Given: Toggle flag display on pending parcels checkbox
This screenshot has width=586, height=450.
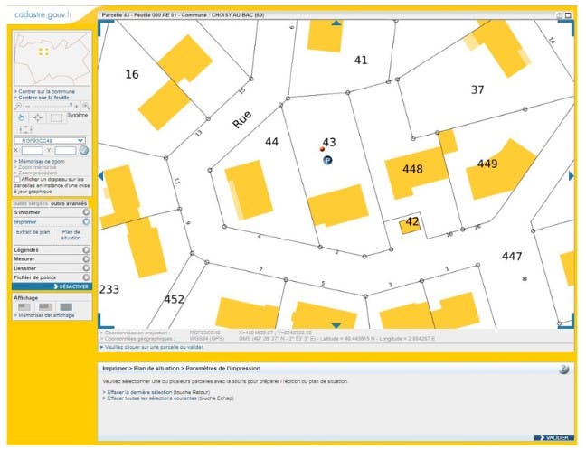Looking at the screenshot, I should pos(17,180).
